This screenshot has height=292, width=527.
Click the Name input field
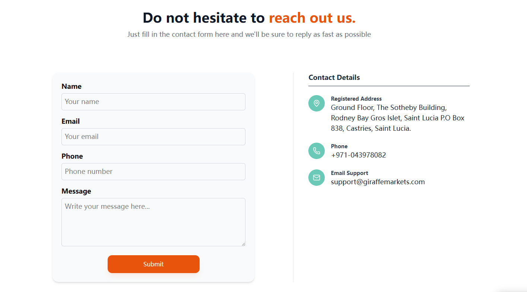pyautogui.click(x=153, y=102)
